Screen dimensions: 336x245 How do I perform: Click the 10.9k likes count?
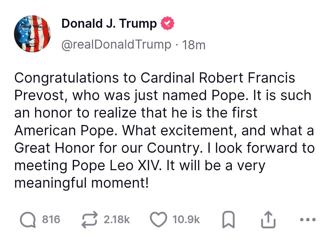[186, 220]
